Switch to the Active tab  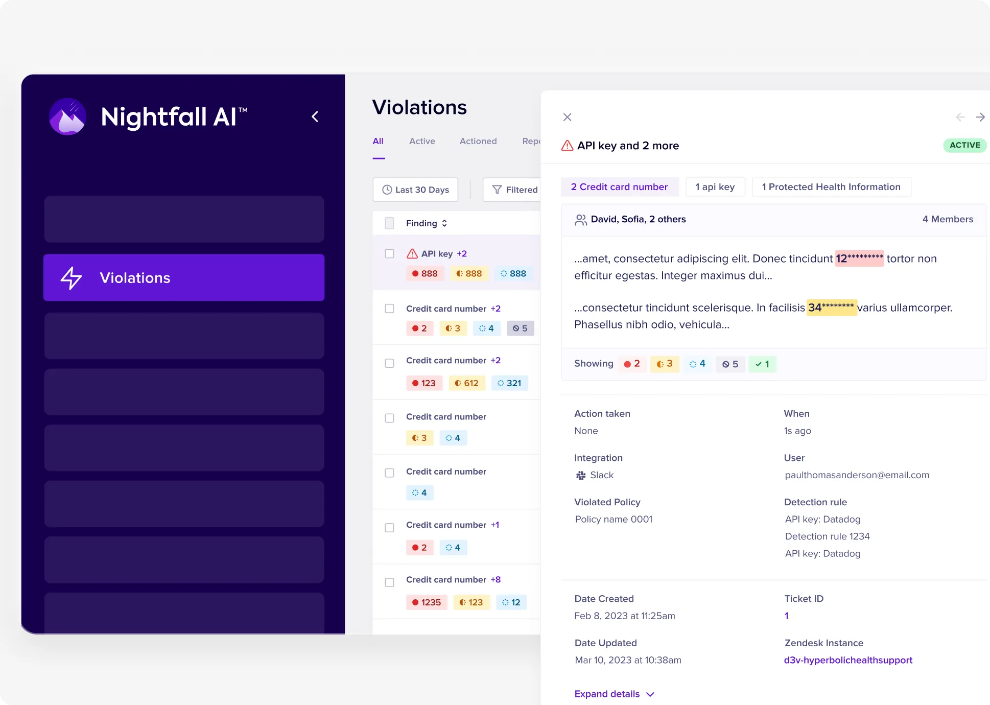tap(422, 141)
